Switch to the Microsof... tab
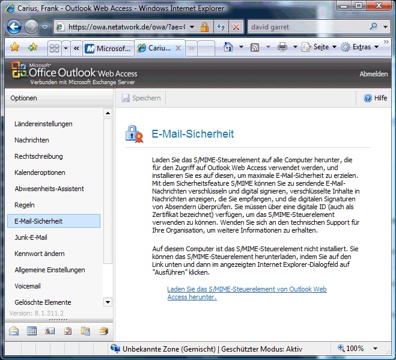Viewport: 396px width, 360px height. 108,48
